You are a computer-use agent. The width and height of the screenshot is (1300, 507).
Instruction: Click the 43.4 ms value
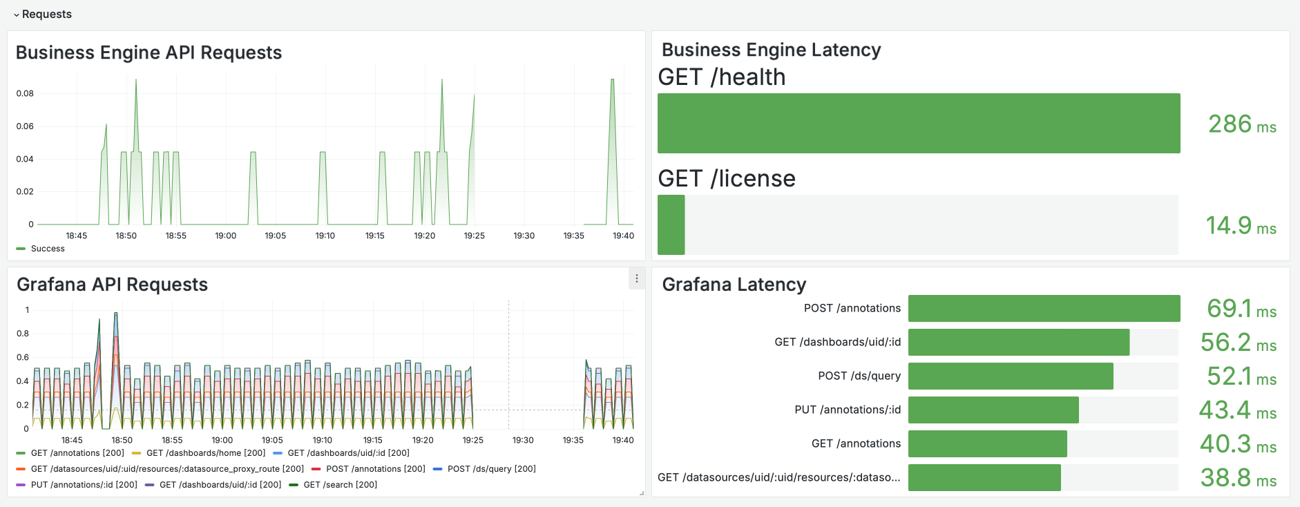pos(1238,410)
